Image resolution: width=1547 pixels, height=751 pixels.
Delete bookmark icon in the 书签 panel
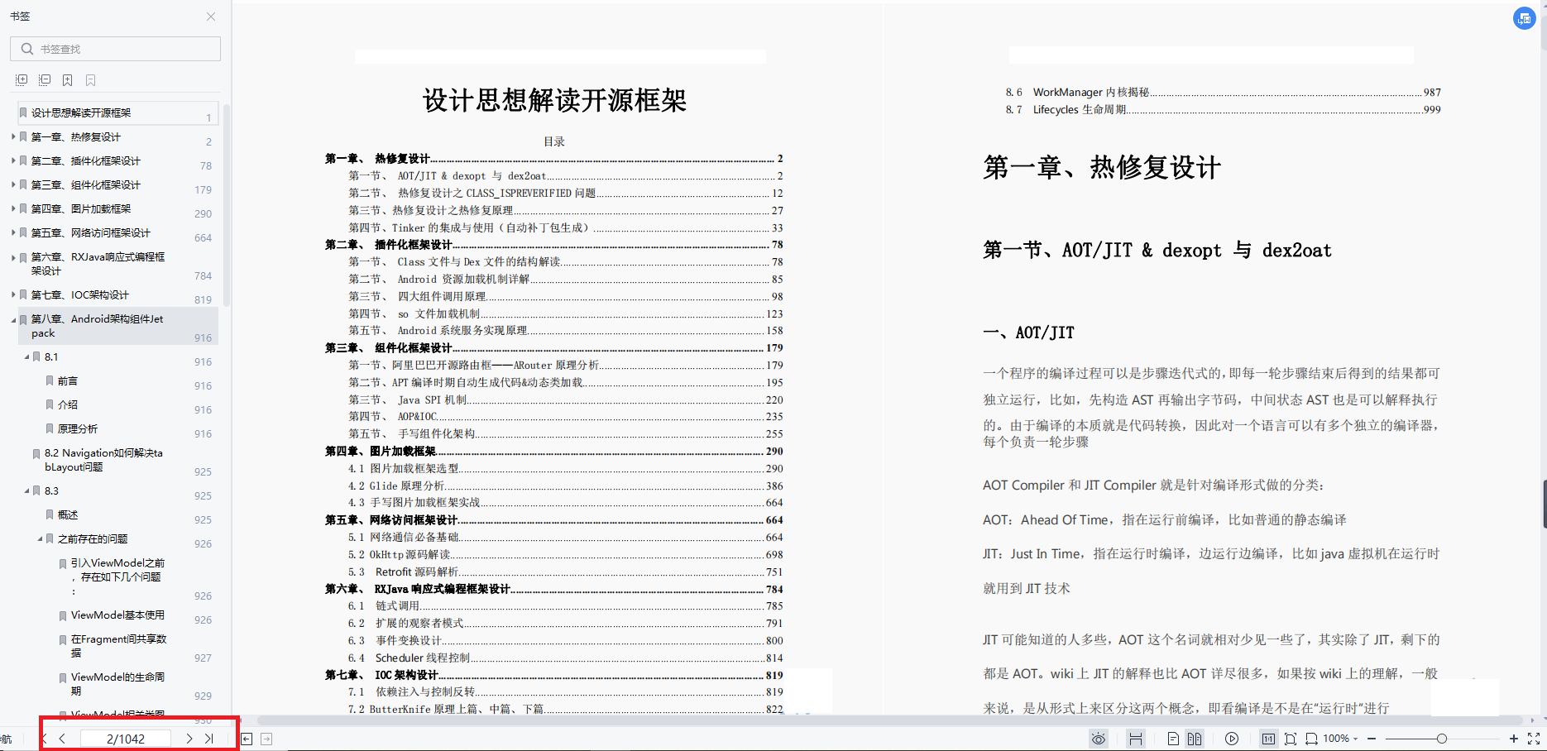(91, 80)
